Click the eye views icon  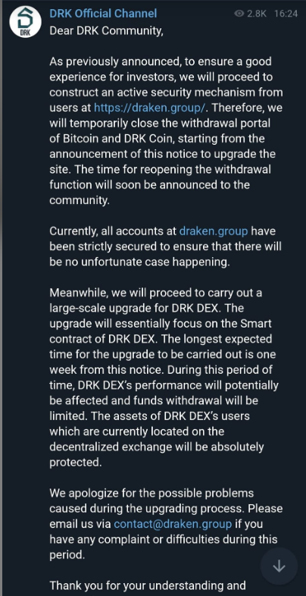(239, 14)
